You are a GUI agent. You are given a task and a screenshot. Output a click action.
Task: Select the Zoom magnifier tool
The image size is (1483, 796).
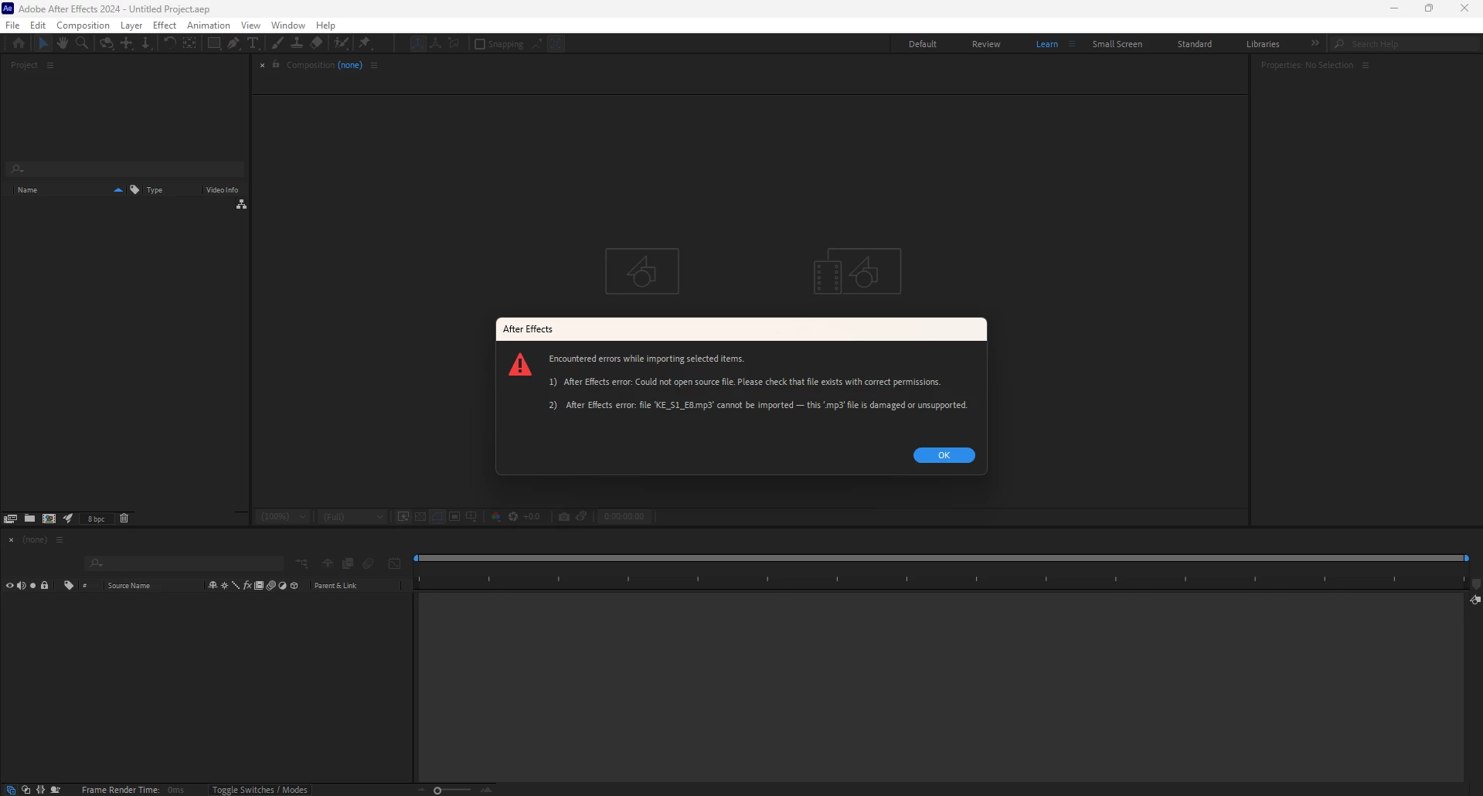[x=82, y=44]
